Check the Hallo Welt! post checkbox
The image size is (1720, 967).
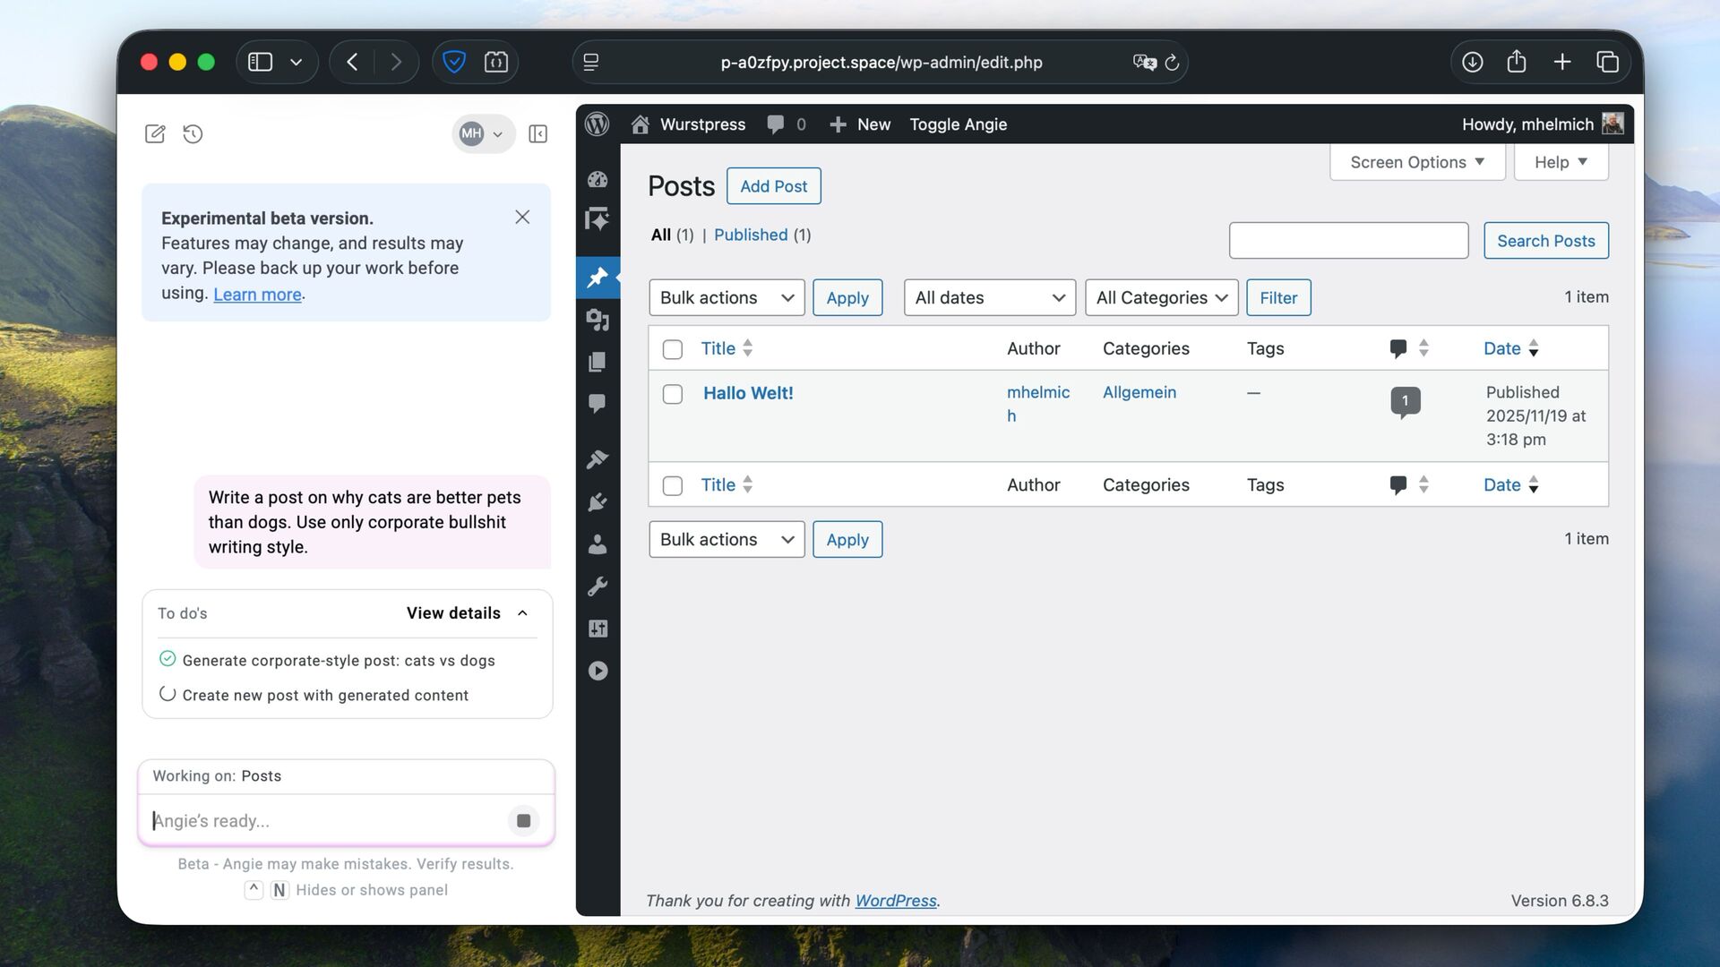pyautogui.click(x=672, y=394)
